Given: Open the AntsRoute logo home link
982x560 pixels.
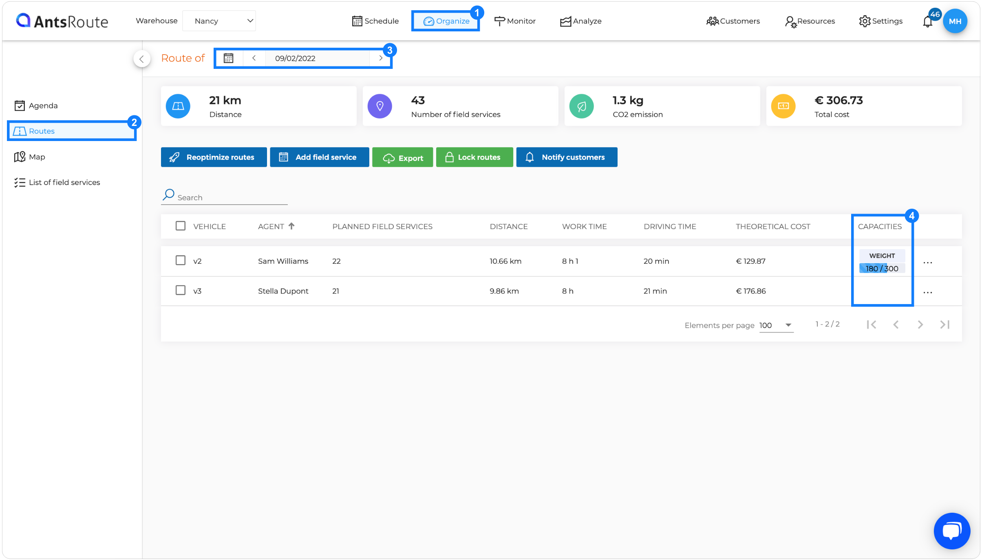Looking at the screenshot, I should pyautogui.click(x=62, y=21).
